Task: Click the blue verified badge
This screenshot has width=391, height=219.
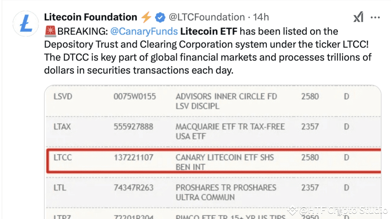Action: coord(160,17)
